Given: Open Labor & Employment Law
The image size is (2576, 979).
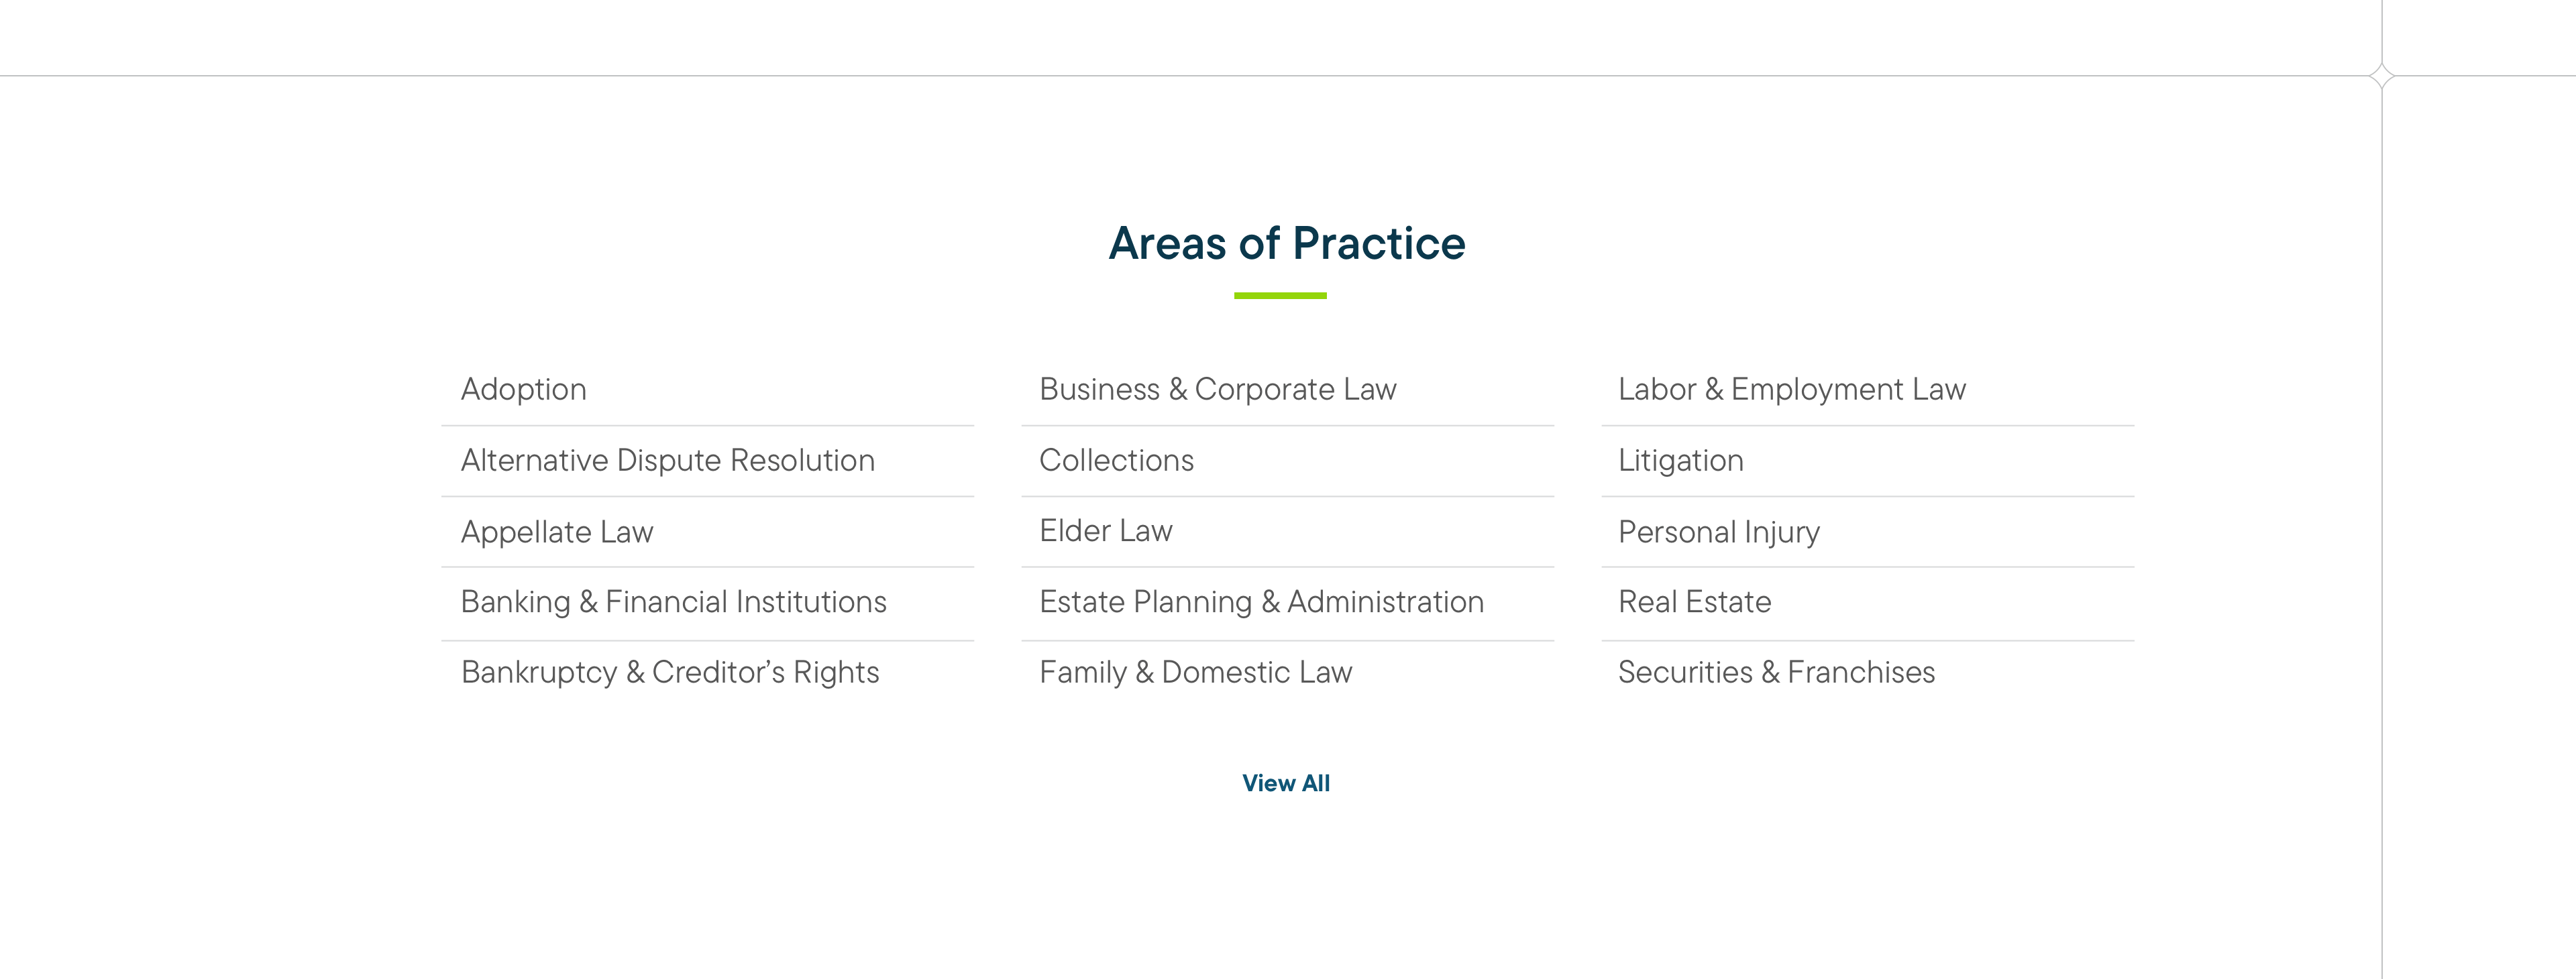Looking at the screenshot, I should pos(1790,389).
